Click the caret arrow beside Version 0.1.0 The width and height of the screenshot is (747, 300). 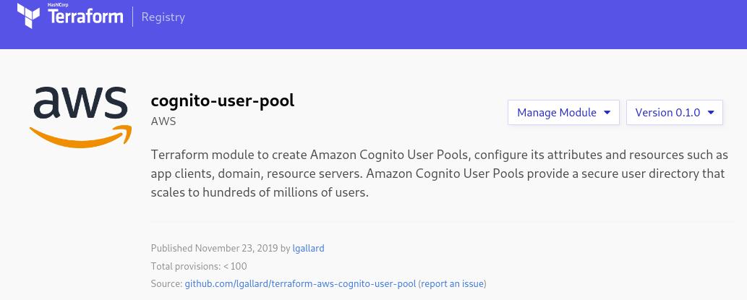711,113
